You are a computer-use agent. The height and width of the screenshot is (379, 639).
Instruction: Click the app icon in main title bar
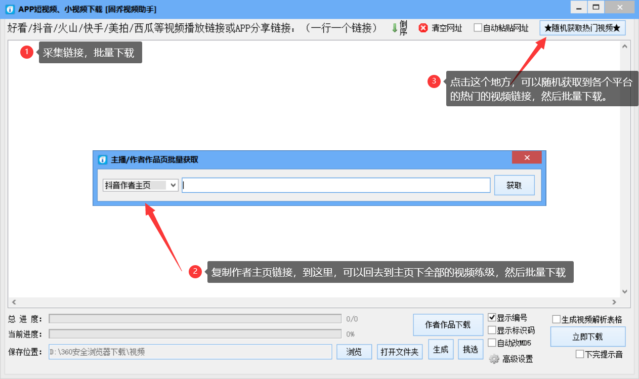pos(9,9)
